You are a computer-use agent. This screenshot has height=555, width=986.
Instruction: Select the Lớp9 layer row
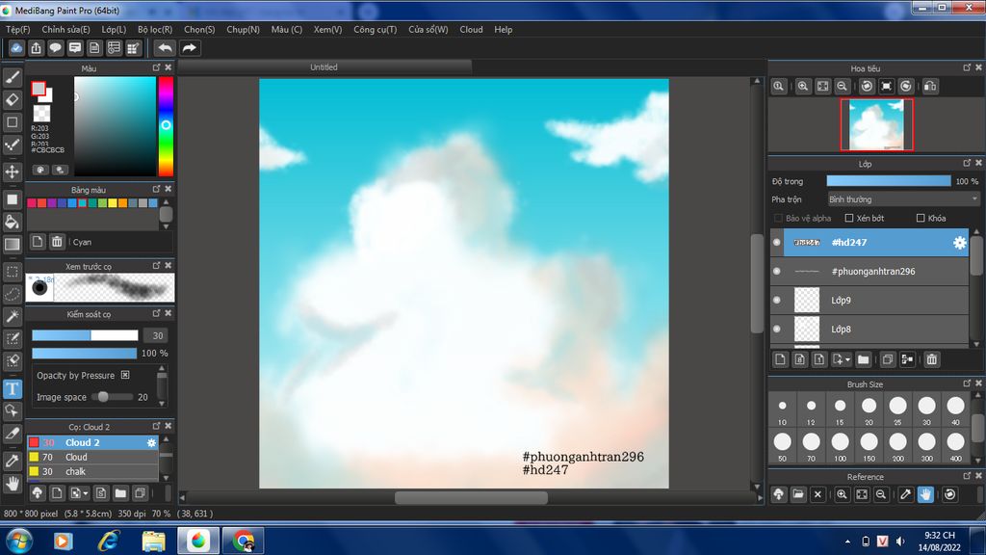click(x=870, y=301)
